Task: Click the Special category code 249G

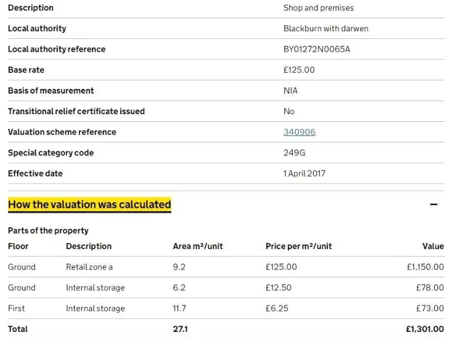Action: (x=294, y=153)
